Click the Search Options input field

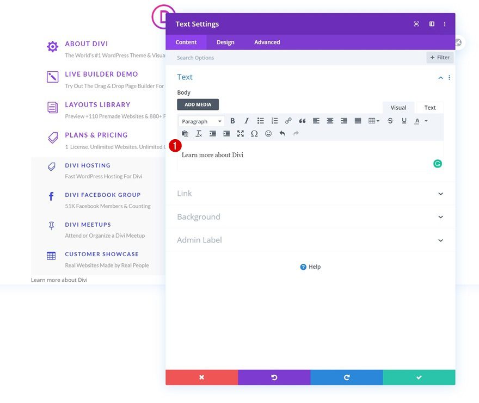229,57
